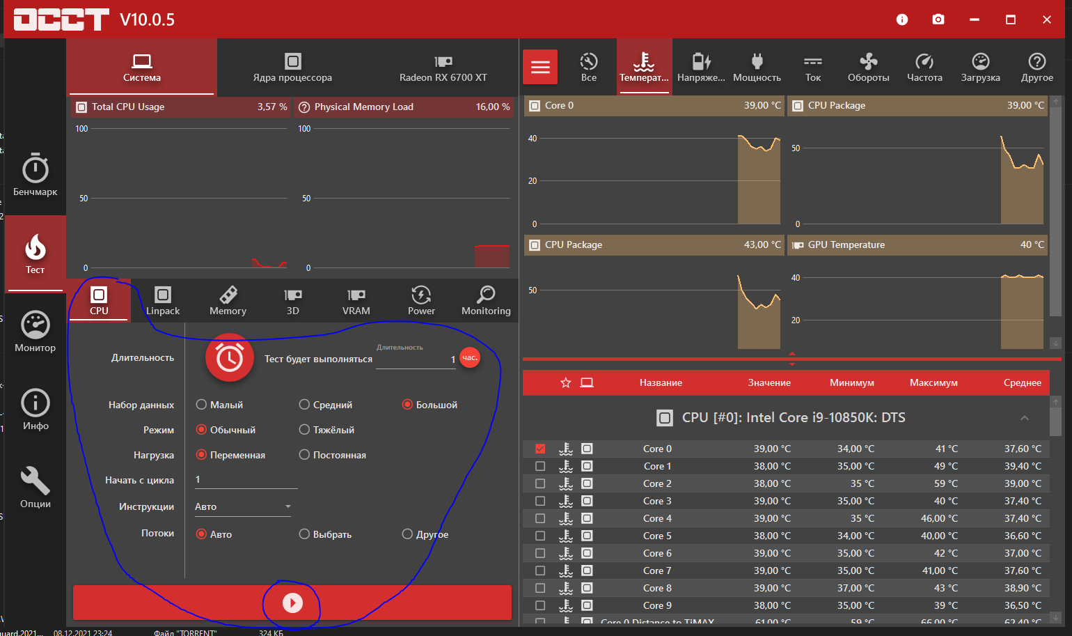Click the info icon in title bar
Image resolution: width=1072 pixels, height=636 pixels.
[902, 20]
